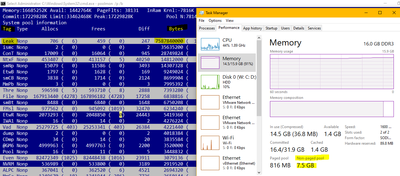Screen dimensions: 400x176
Task: Click the Memory usage graph
Action: point(332,72)
